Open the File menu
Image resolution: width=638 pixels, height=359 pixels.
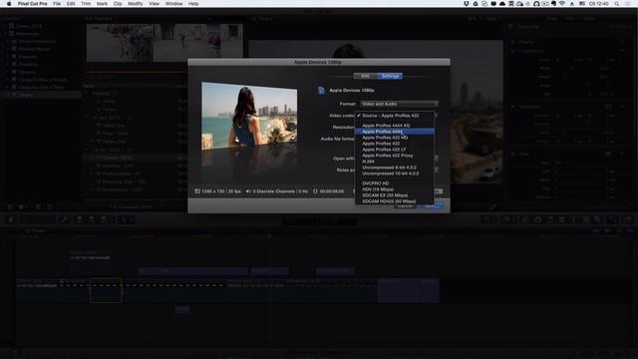[x=57, y=4]
